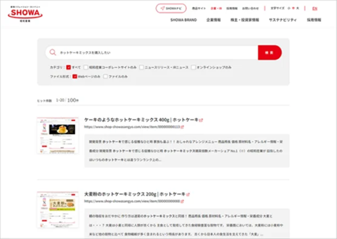Image resolution: width=337 pixels, height=239 pixels.
Task: Open the SHOWAナビ button
Action: click(171, 8)
